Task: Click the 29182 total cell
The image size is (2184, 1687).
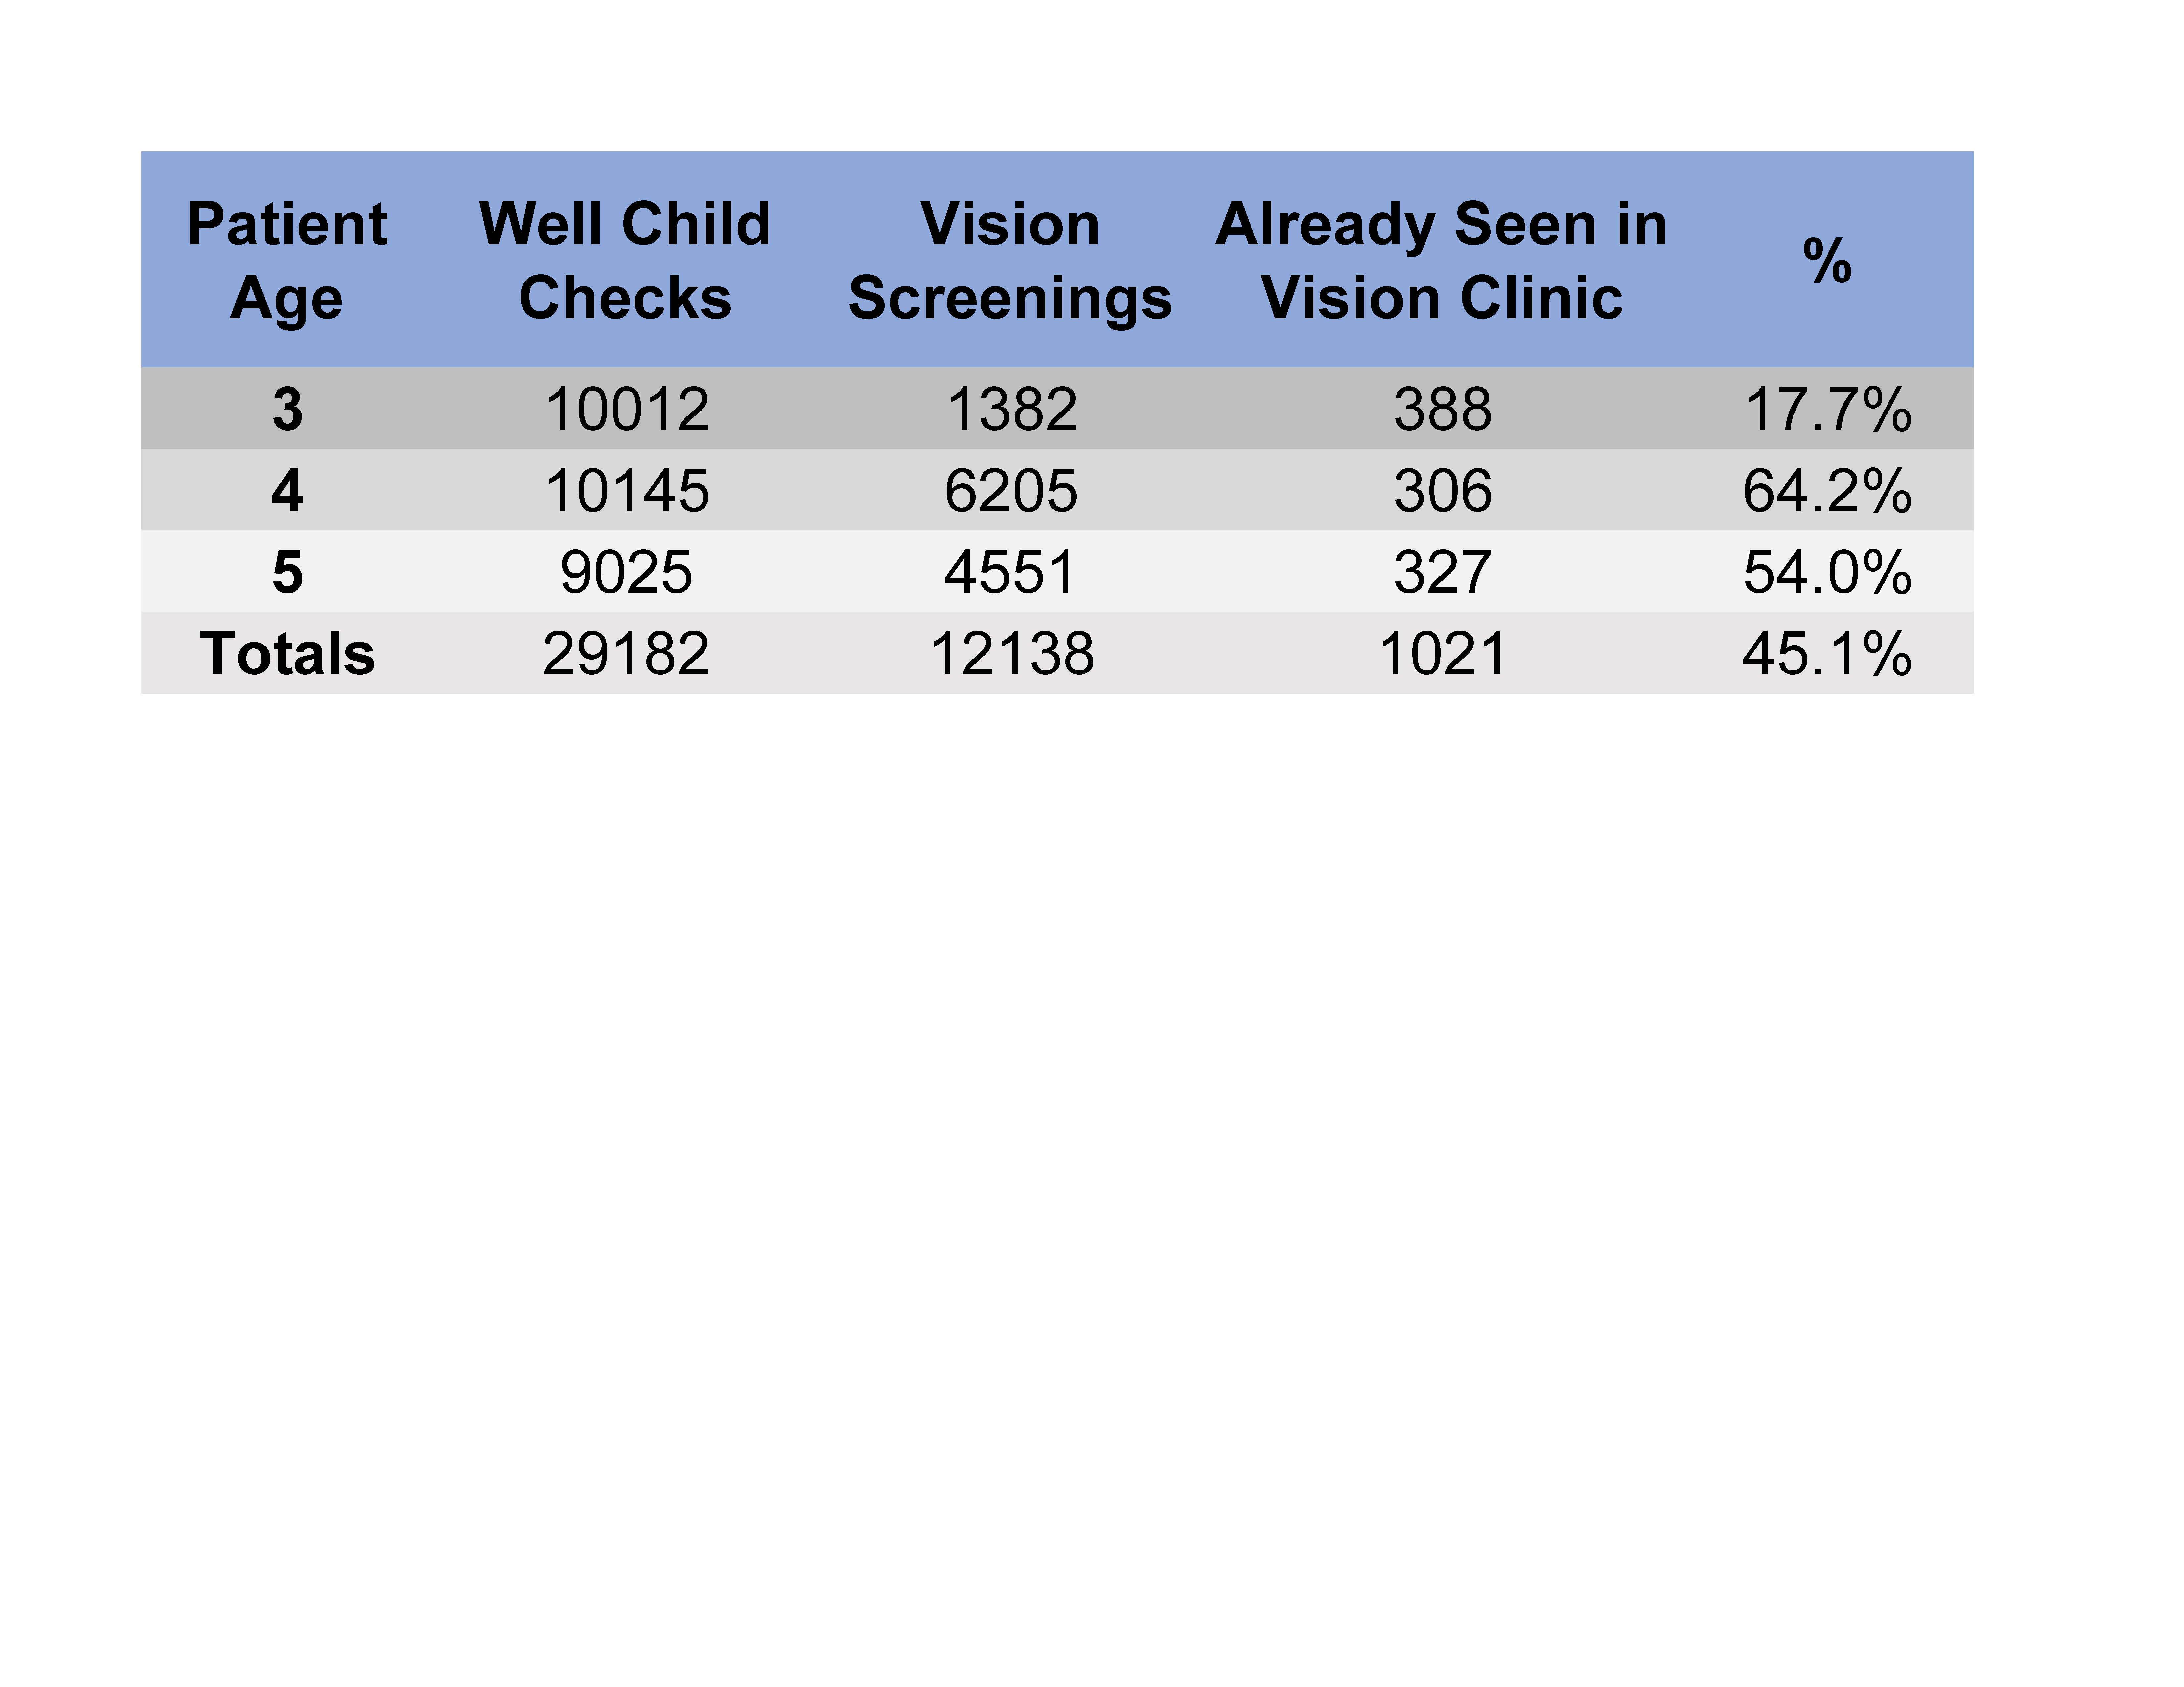Action: click(x=626, y=654)
